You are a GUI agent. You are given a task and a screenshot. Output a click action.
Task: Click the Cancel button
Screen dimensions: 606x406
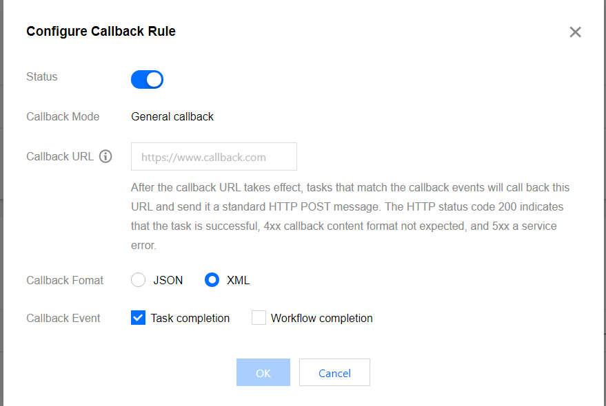[x=334, y=372]
